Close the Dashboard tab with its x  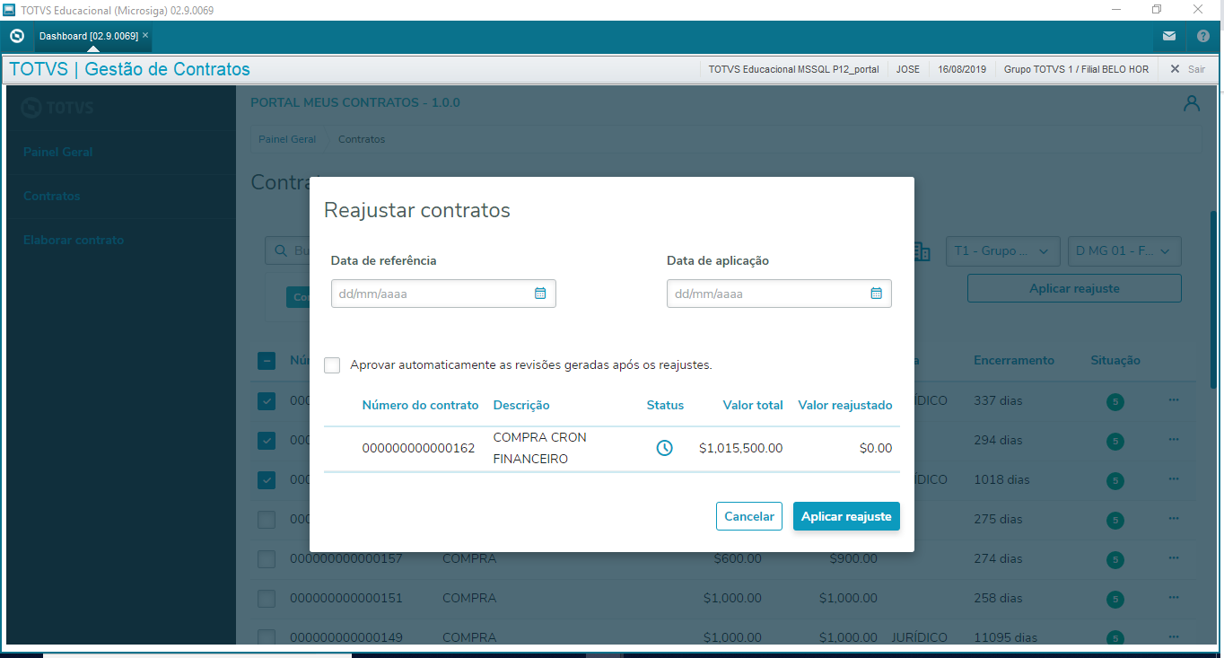coord(145,36)
